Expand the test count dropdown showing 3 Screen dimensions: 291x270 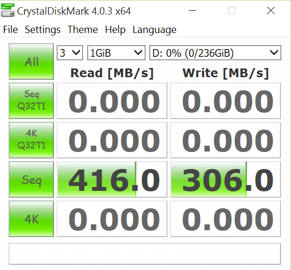tap(70, 52)
